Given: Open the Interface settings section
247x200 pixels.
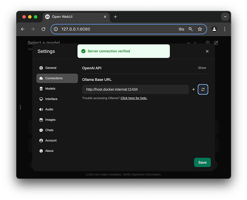Looking at the screenshot, I should (57, 99).
